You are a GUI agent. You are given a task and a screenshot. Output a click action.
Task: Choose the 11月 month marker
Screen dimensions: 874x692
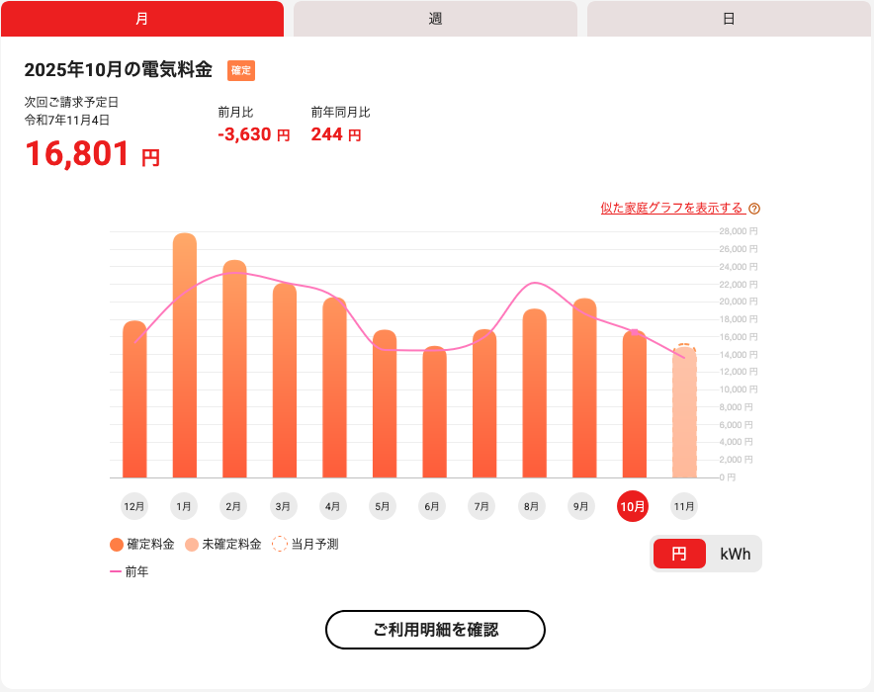tap(683, 506)
